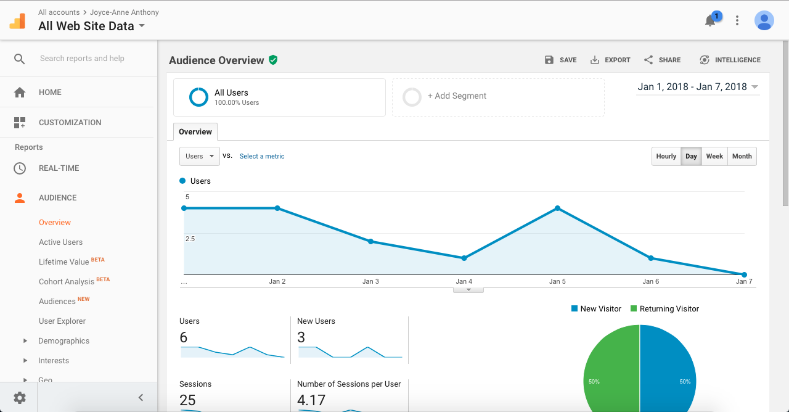Expand the Geo section
This screenshot has height=412, width=789.
pos(25,380)
